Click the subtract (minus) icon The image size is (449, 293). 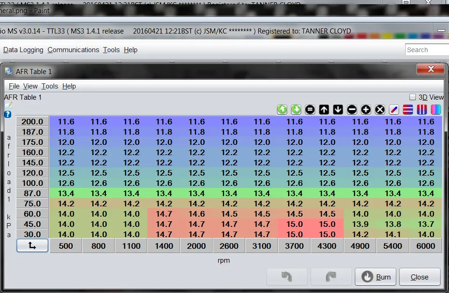pyautogui.click(x=352, y=109)
